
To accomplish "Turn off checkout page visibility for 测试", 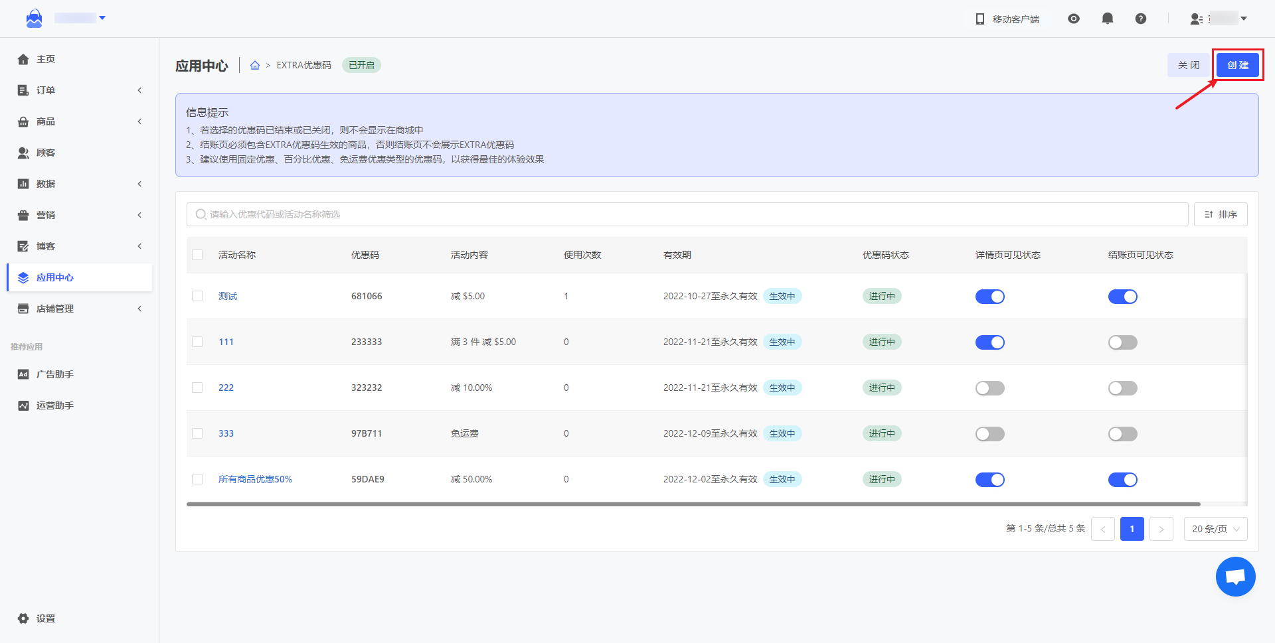I will pos(1123,297).
